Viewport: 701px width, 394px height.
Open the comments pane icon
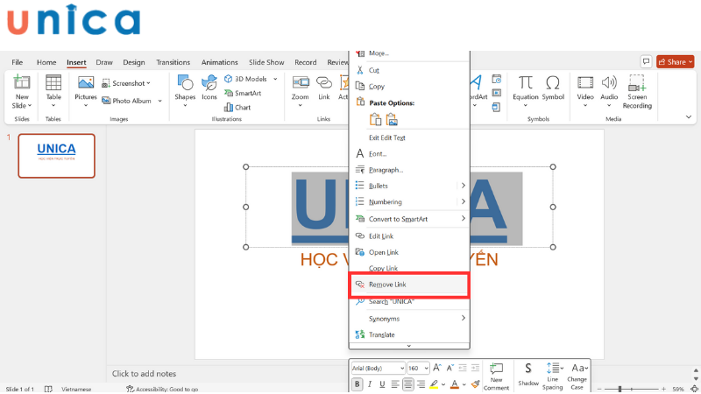point(646,61)
